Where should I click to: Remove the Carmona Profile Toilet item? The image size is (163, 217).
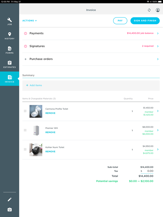click(x=50, y=113)
